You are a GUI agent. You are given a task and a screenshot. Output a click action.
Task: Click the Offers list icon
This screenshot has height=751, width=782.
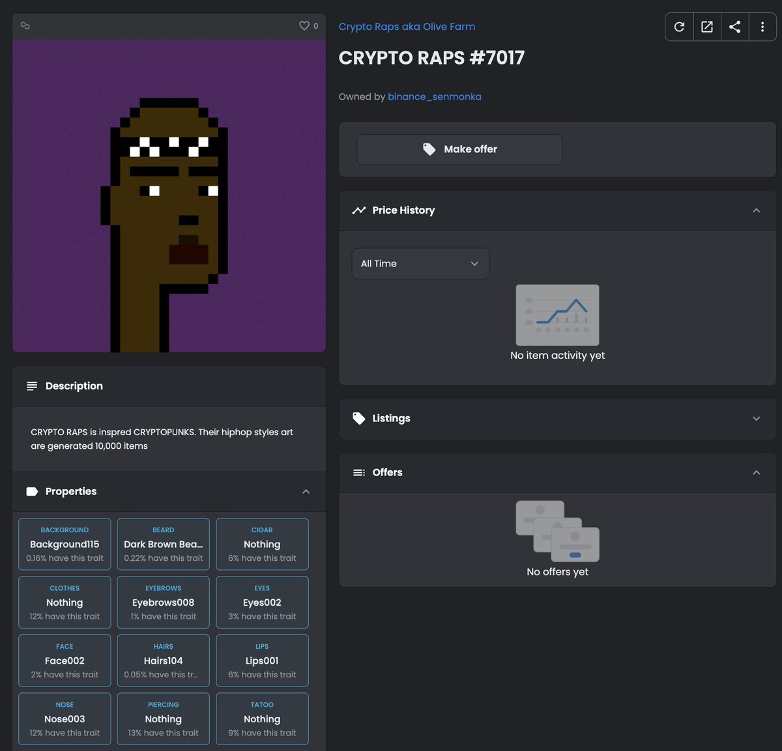(x=359, y=473)
